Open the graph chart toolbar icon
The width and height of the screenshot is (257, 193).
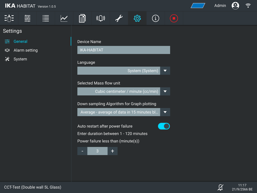click(x=64, y=18)
